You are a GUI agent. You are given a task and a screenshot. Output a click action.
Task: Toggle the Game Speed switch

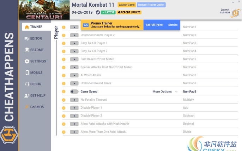click(x=74, y=92)
